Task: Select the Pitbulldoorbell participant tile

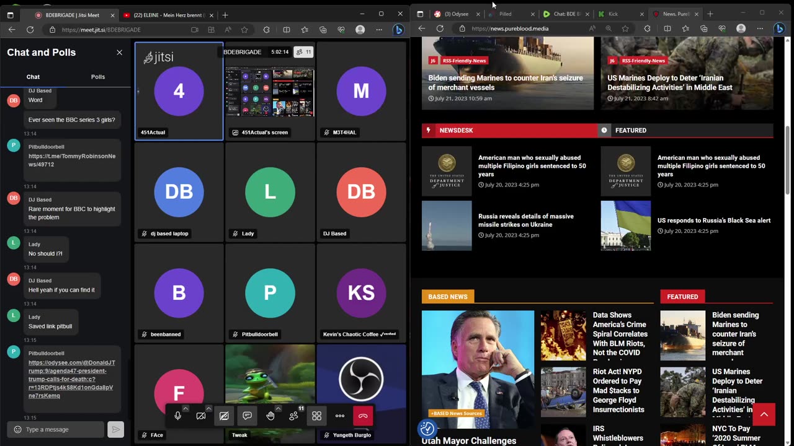Action: pyautogui.click(x=270, y=292)
